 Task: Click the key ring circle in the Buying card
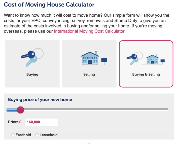[x=38, y=53]
